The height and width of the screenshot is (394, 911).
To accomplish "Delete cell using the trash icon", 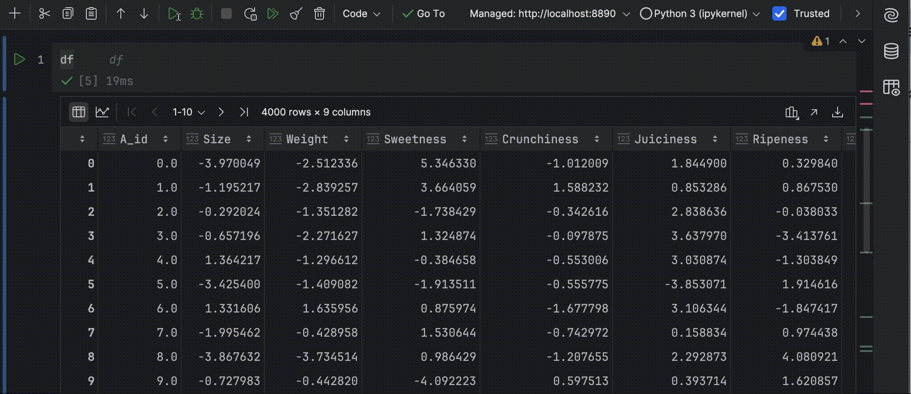I will pos(319,14).
